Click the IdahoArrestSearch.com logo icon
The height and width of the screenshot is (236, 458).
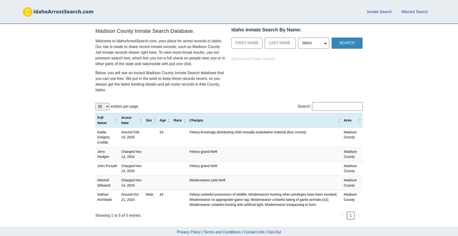coord(27,12)
